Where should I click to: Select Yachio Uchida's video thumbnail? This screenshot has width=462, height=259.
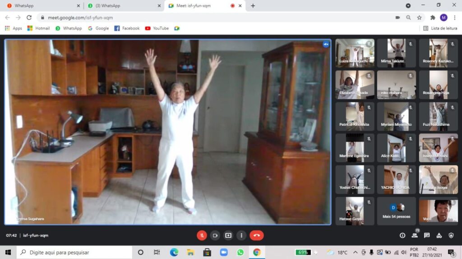[397, 179]
